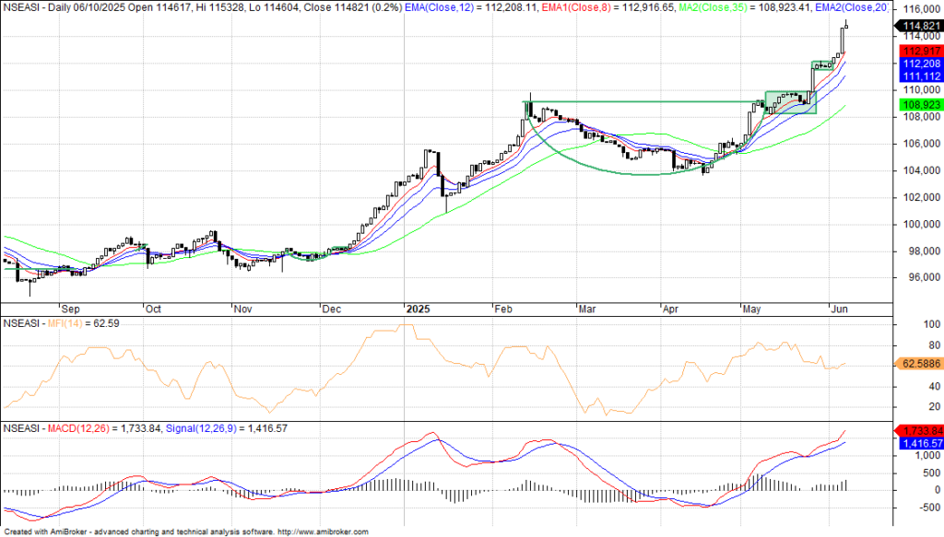Click the blue 1,416.57 signal value tag
944x537 pixels.
click(x=918, y=443)
